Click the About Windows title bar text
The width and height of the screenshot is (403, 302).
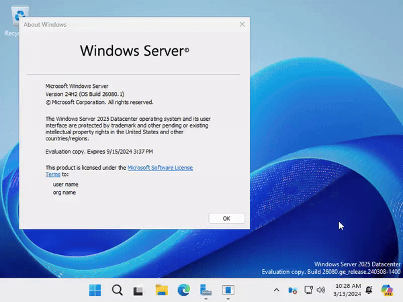(x=45, y=25)
